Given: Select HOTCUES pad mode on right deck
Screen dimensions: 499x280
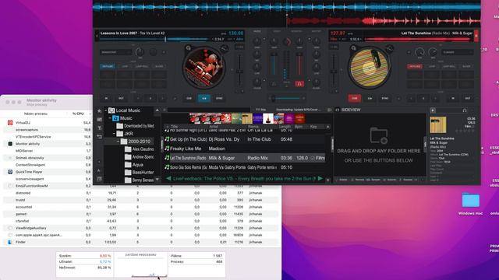Looking at the screenshot, I should pos(415,66).
